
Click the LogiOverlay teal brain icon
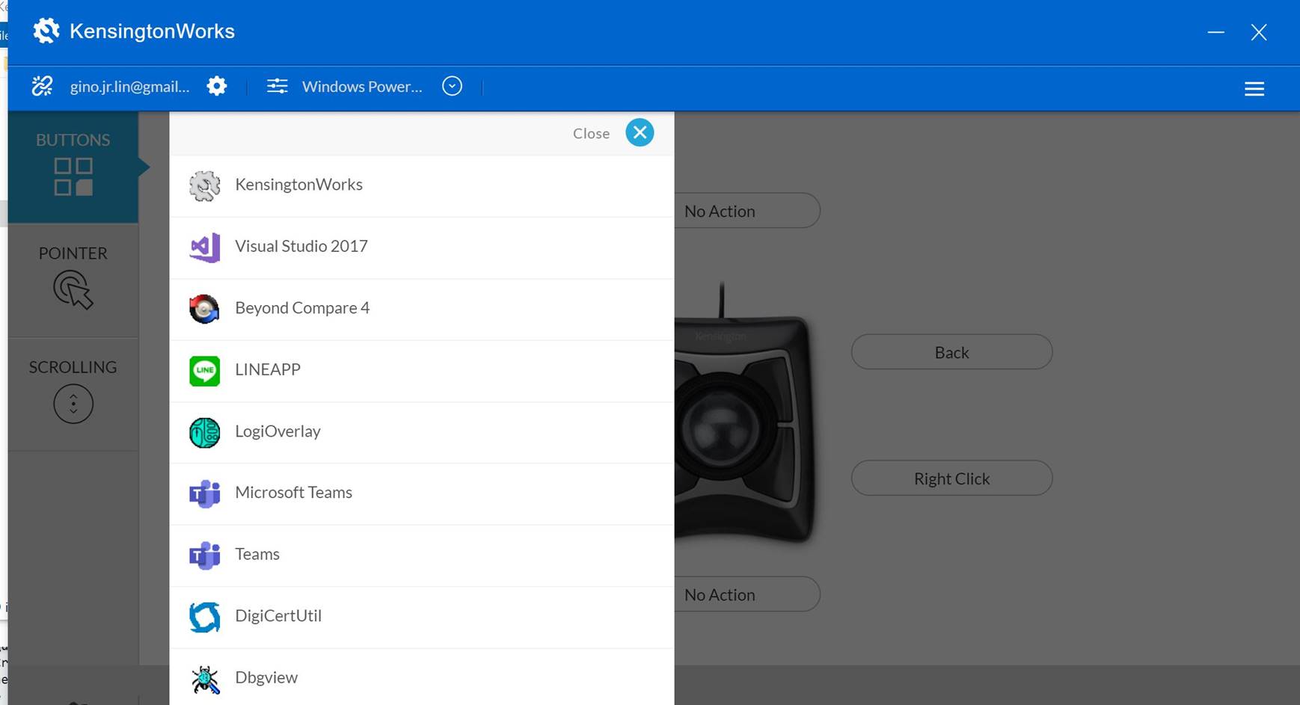tap(204, 433)
